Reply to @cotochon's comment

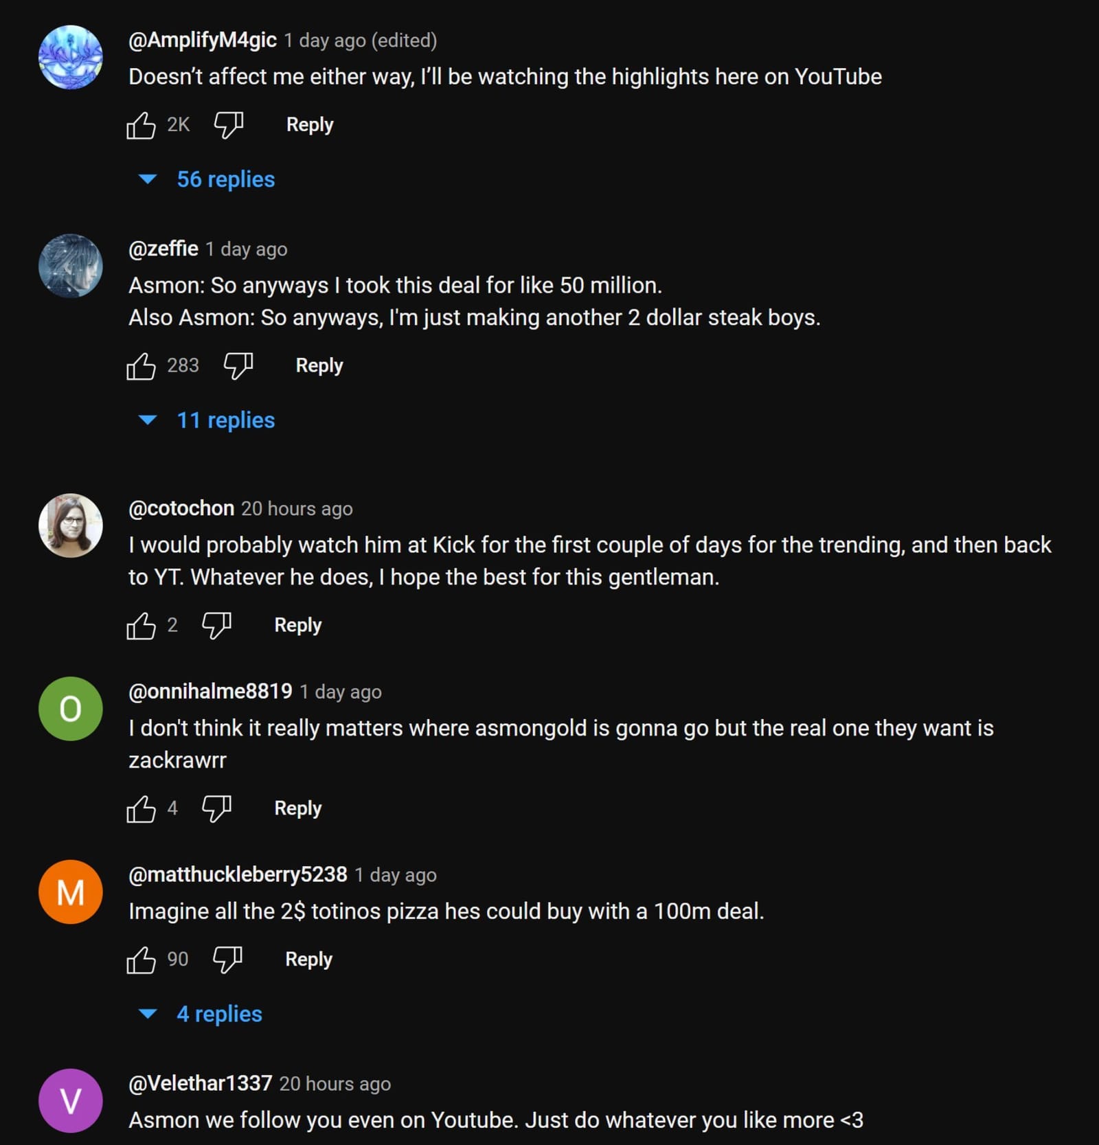297,625
